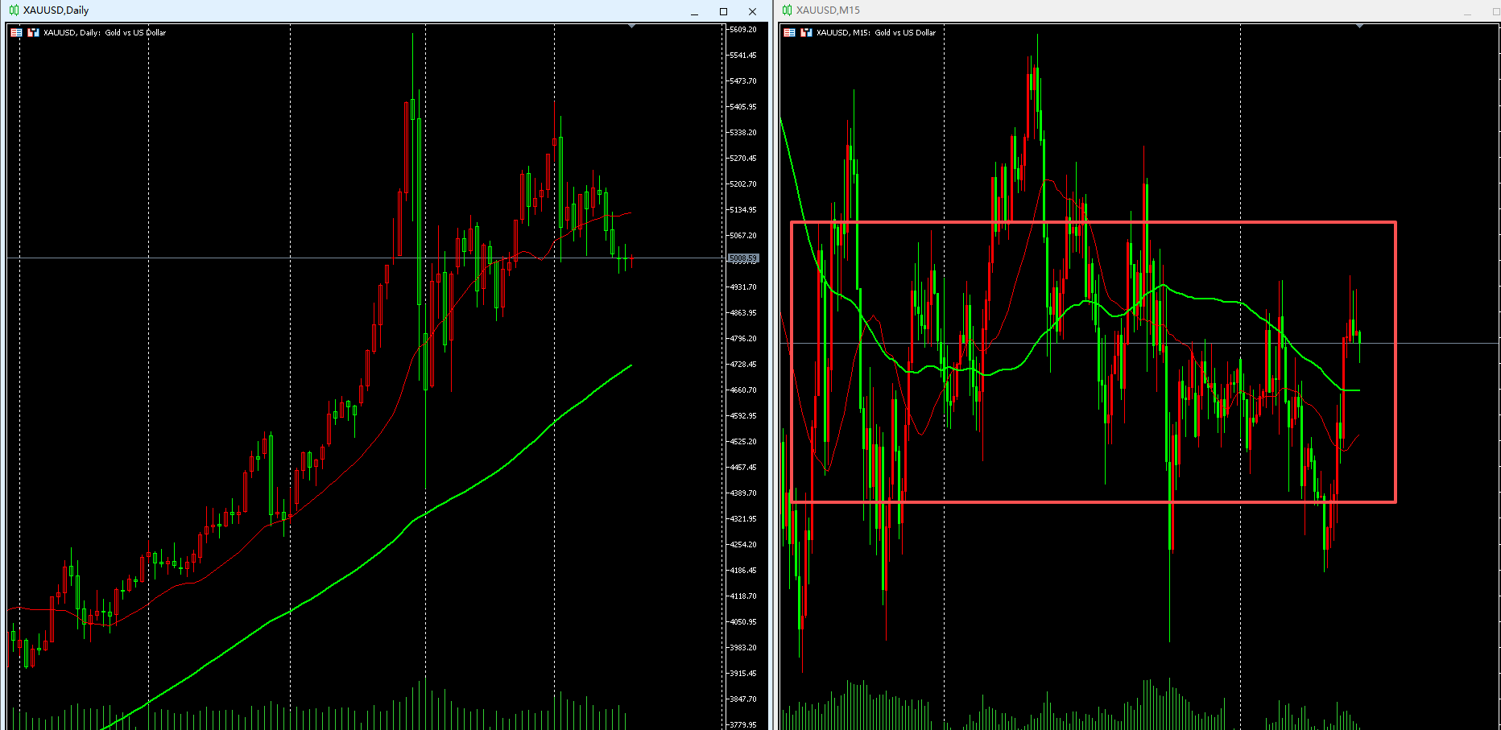Viewport: 1501px width, 730px height.
Task: Click the candlestick icon in the XAUUSD,Daily title bar
Action: (x=14, y=10)
